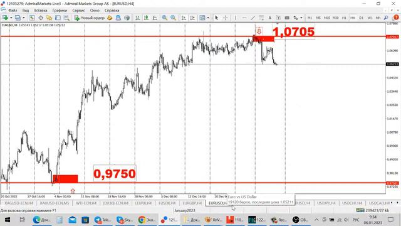Open the Файл menu
The image size is (401, 226).
pyautogui.click(x=13, y=11)
